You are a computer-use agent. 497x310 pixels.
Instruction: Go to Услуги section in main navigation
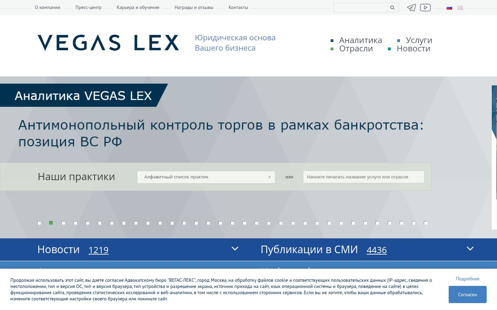[x=419, y=40]
